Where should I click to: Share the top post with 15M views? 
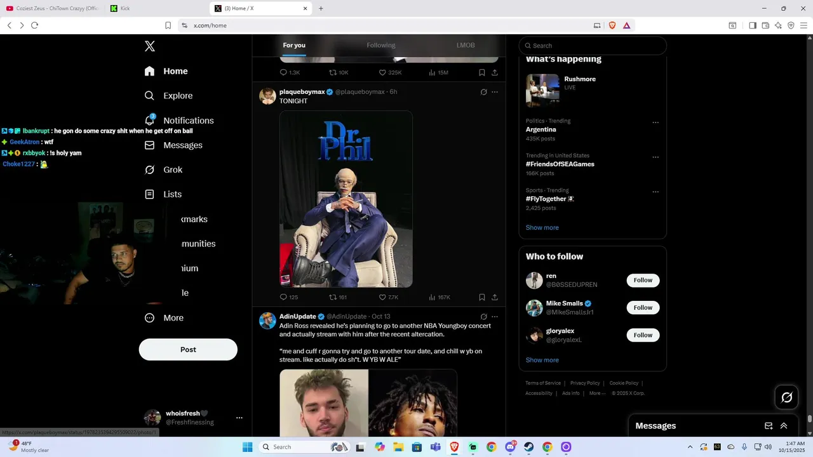[x=495, y=72]
